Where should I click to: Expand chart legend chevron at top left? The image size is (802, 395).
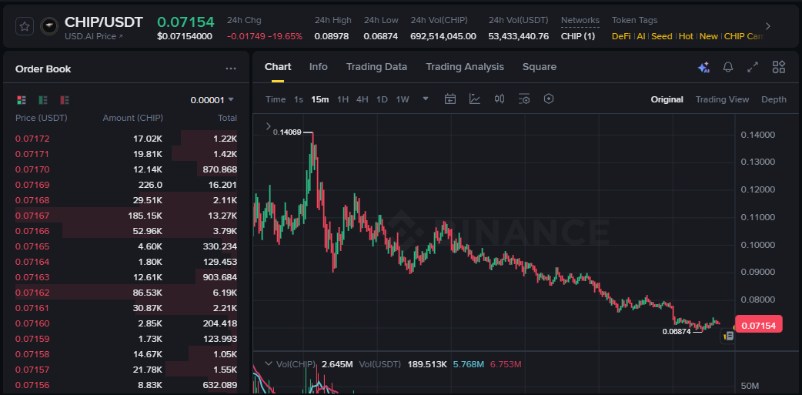click(x=269, y=126)
